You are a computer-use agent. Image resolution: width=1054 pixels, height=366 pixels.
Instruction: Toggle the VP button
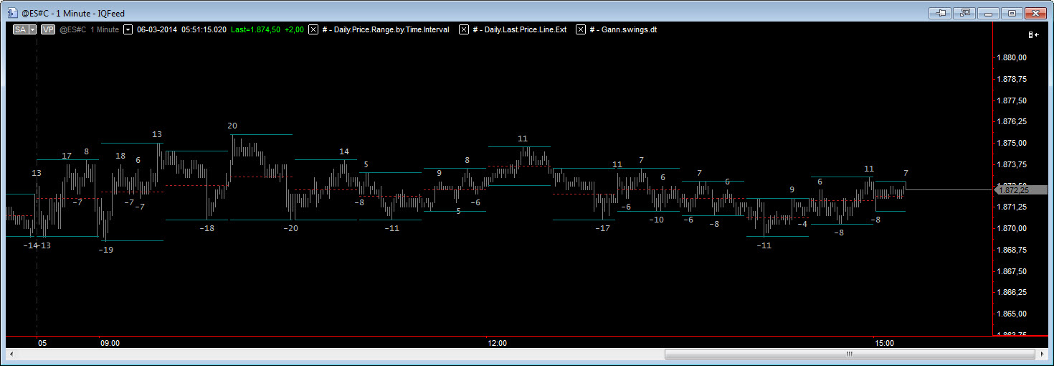pos(48,29)
